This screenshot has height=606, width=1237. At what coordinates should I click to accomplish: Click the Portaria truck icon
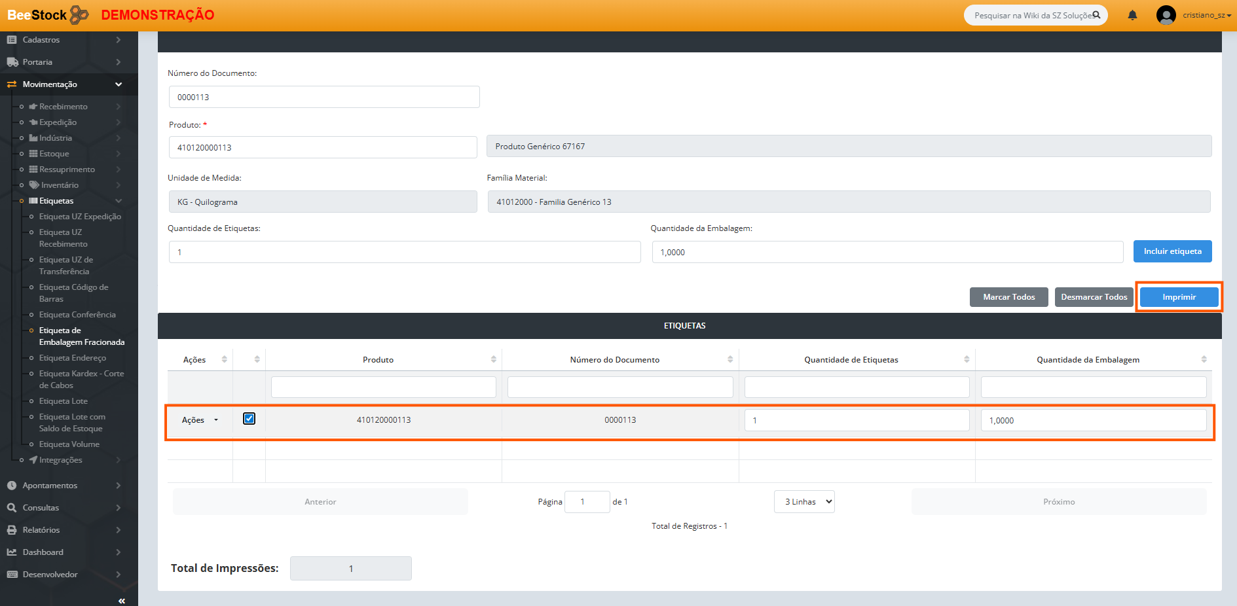[x=12, y=62]
